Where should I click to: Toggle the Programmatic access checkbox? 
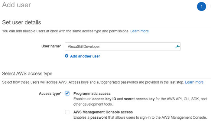[67, 94]
